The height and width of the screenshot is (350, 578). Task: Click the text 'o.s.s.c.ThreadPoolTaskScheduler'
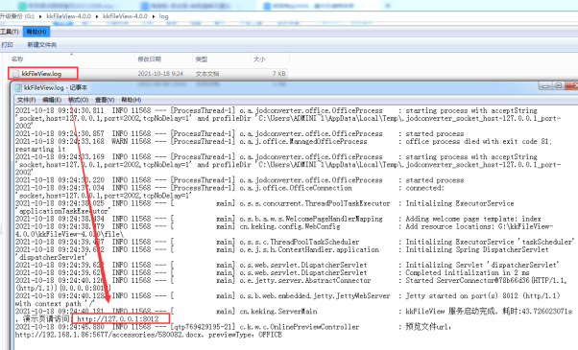(300, 242)
